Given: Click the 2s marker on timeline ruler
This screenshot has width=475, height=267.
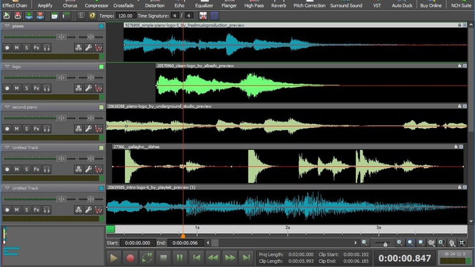Looking at the screenshot, I should click(x=288, y=227).
